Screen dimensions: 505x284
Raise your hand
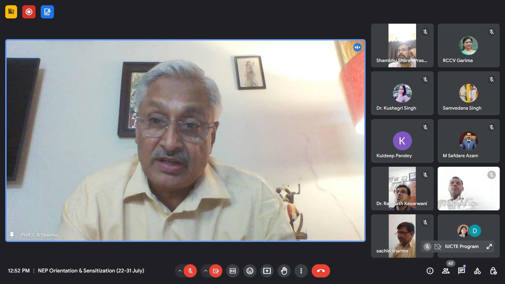284,271
